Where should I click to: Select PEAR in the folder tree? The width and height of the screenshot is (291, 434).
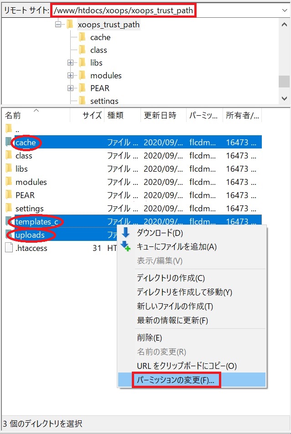point(100,88)
